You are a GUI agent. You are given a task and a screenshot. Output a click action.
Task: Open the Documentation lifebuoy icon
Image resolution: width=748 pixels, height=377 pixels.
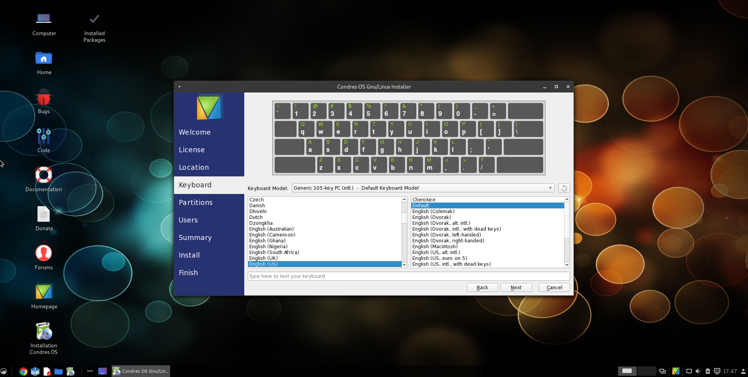click(44, 175)
